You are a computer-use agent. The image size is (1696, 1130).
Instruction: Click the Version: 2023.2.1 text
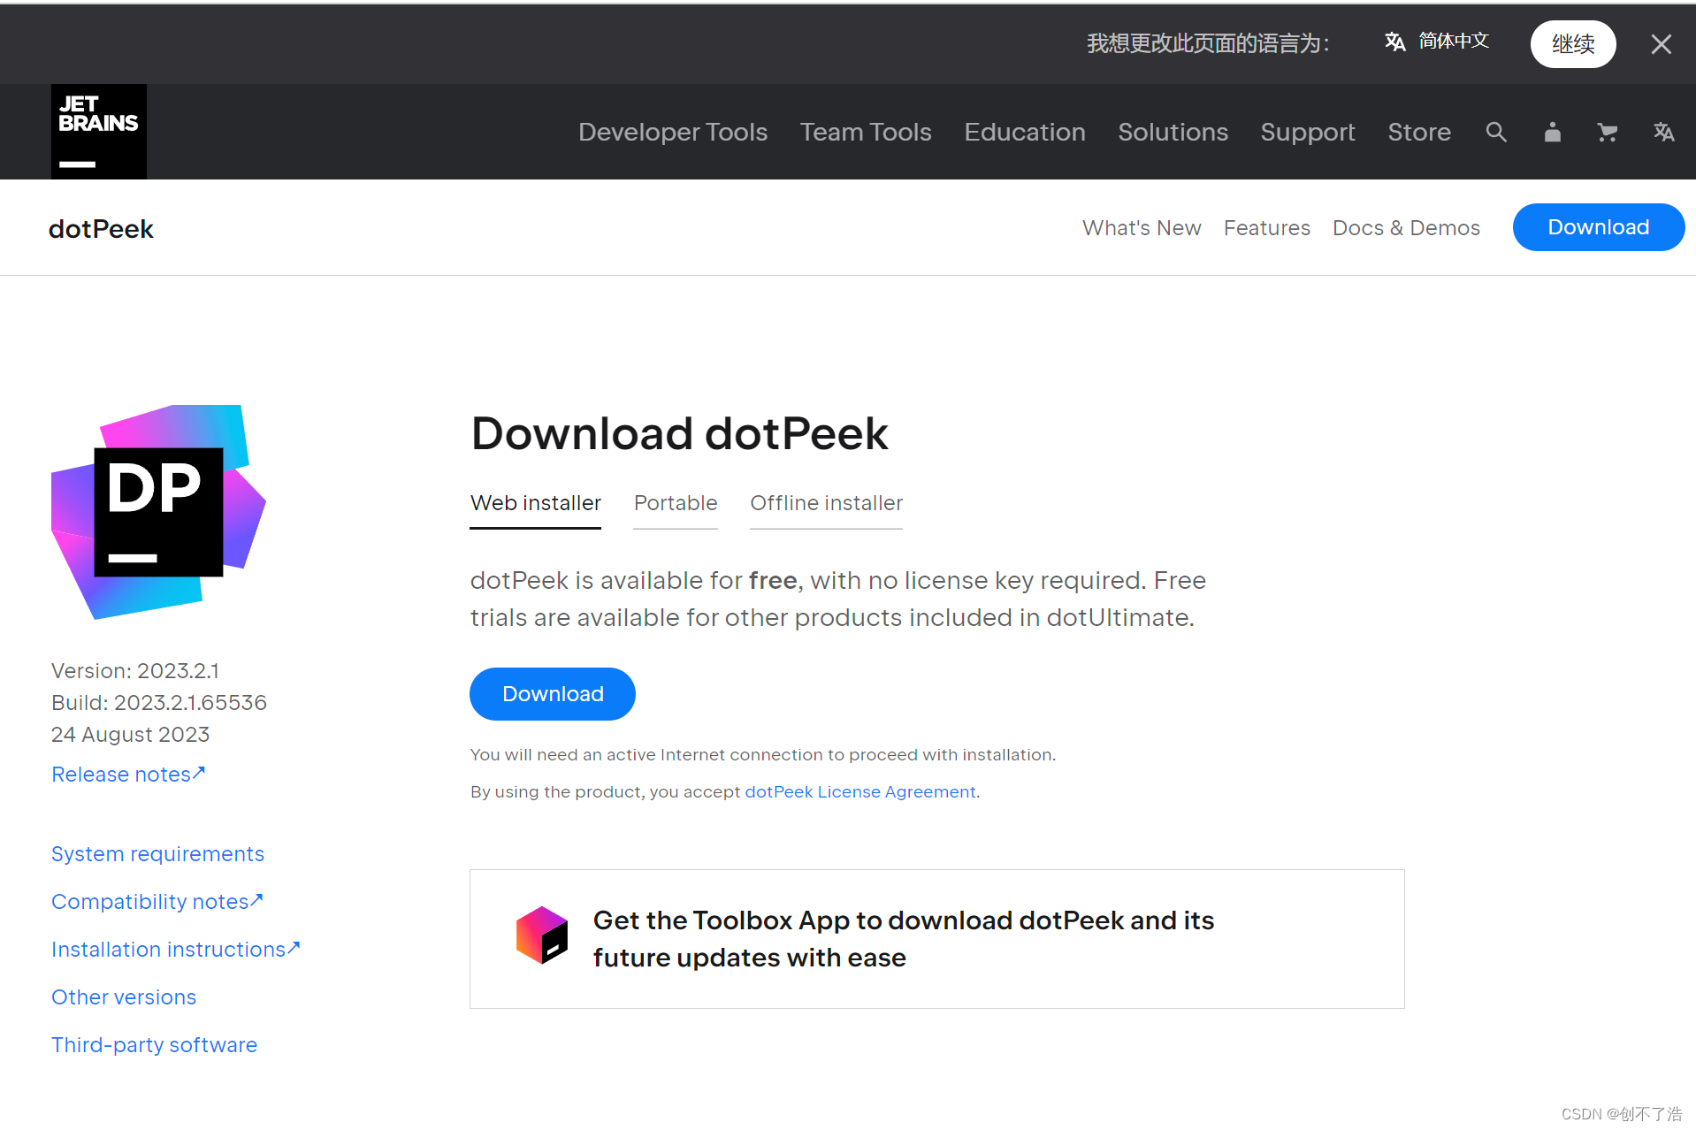click(x=135, y=670)
